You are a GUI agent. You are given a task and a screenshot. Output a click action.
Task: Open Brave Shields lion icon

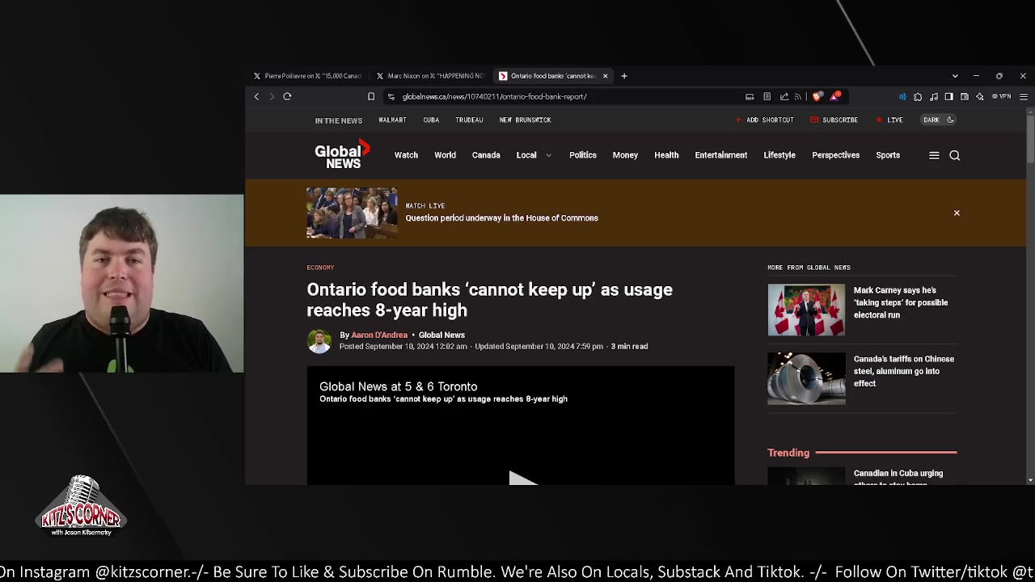[817, 96]
